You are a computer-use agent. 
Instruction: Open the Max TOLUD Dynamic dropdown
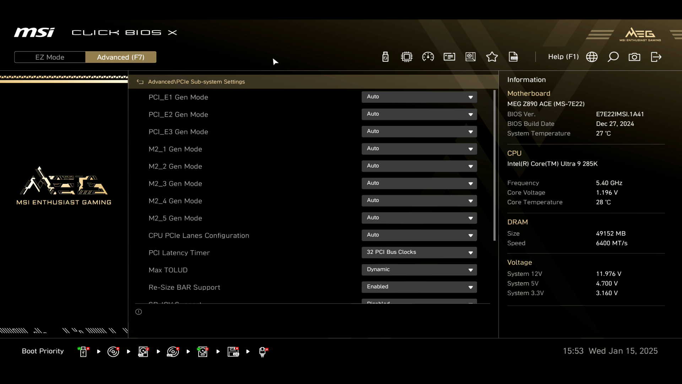(419, 270)
